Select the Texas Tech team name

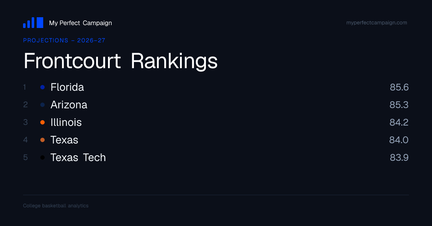[x=78, y=157]
